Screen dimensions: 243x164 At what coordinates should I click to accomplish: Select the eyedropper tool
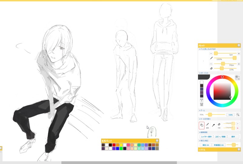213,125
